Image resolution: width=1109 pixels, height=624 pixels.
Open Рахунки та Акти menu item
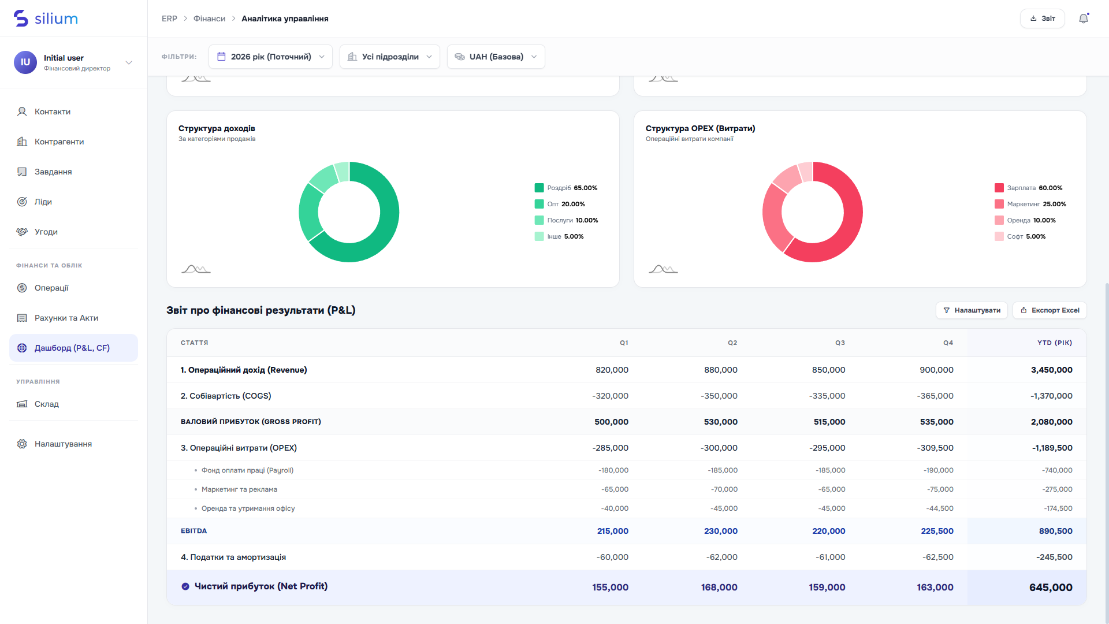pyautogui.click(x=73, y=318)
